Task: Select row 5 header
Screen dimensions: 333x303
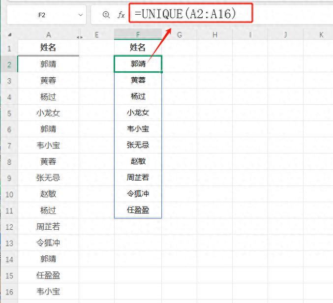Action: click(x=9, y=113)
